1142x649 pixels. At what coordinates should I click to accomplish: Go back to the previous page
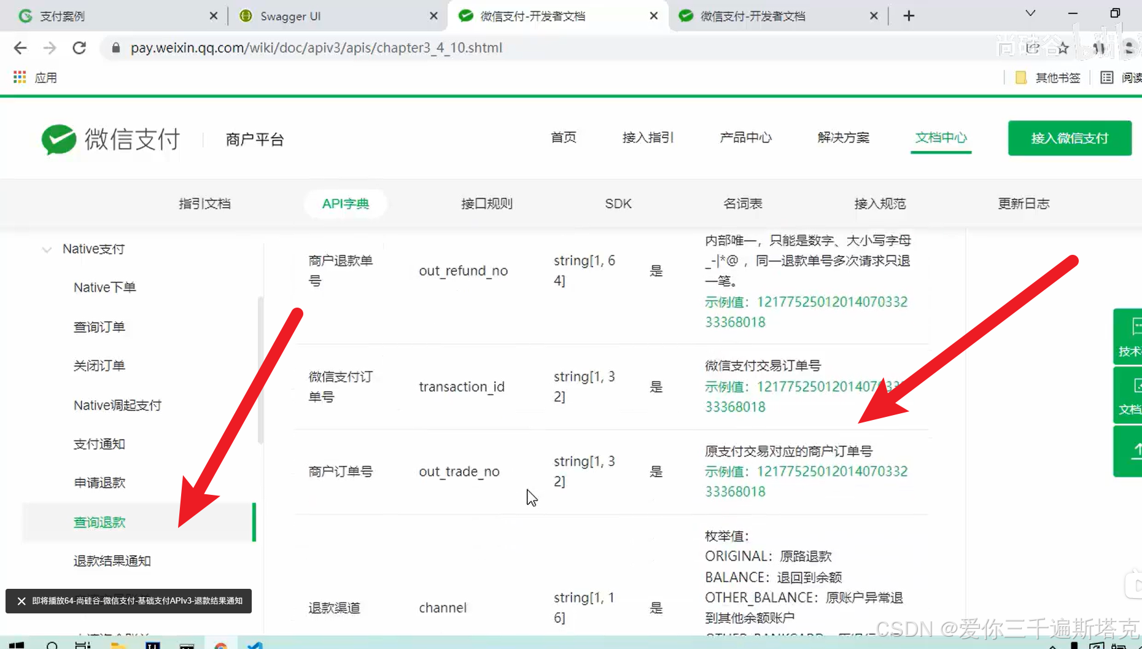[20, 48]
